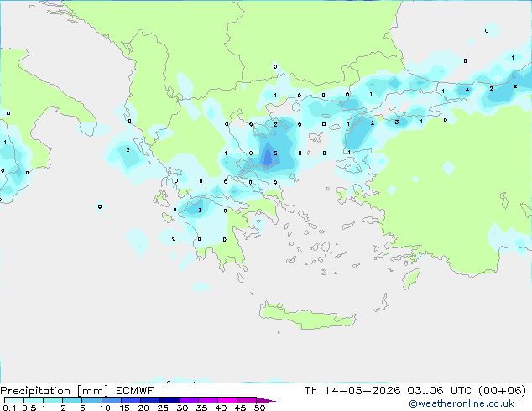Click the '0.5' legend scale label
Screen dimensions: 532x411
click(29, 408)
